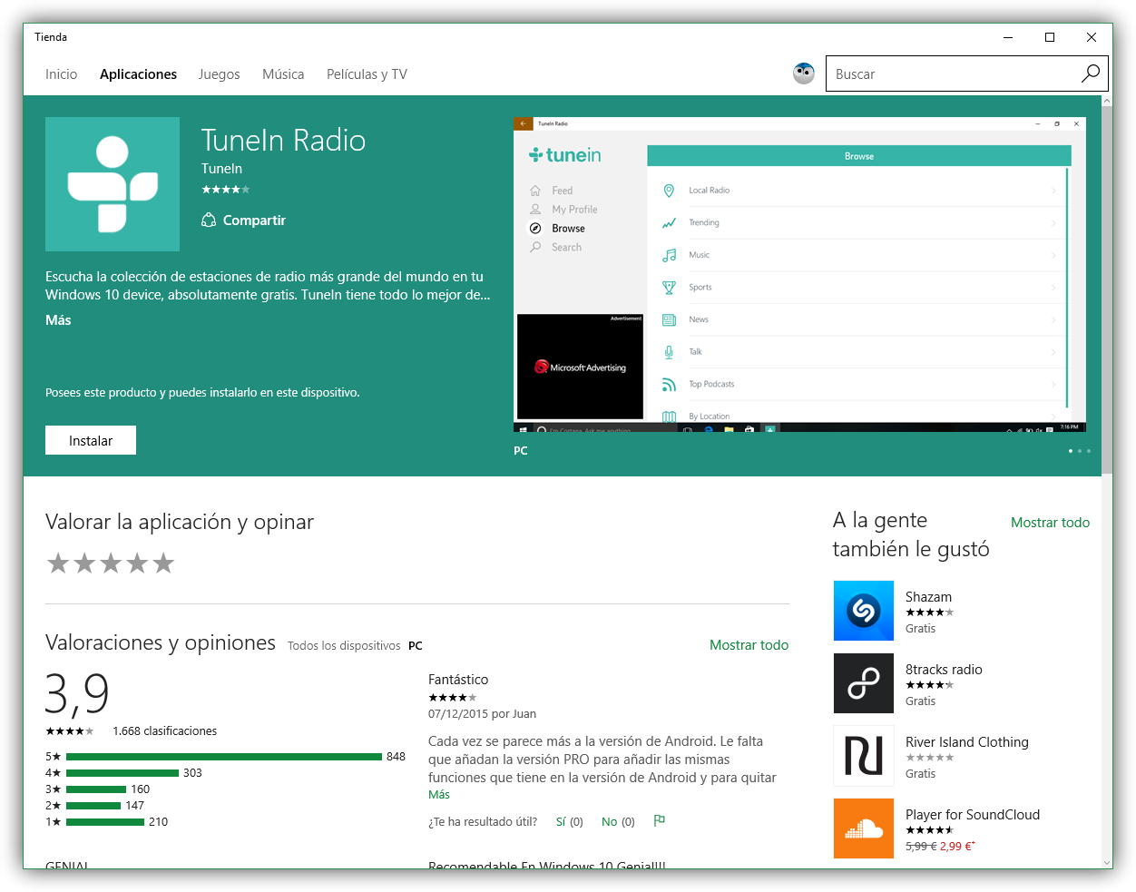Show all reviews with Mostrar todo
Image resolution: width=1136 pixels, height=892 pixels.
(749, 645)
